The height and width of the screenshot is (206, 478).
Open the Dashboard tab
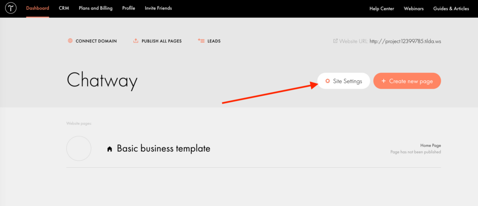pos(37,8)
